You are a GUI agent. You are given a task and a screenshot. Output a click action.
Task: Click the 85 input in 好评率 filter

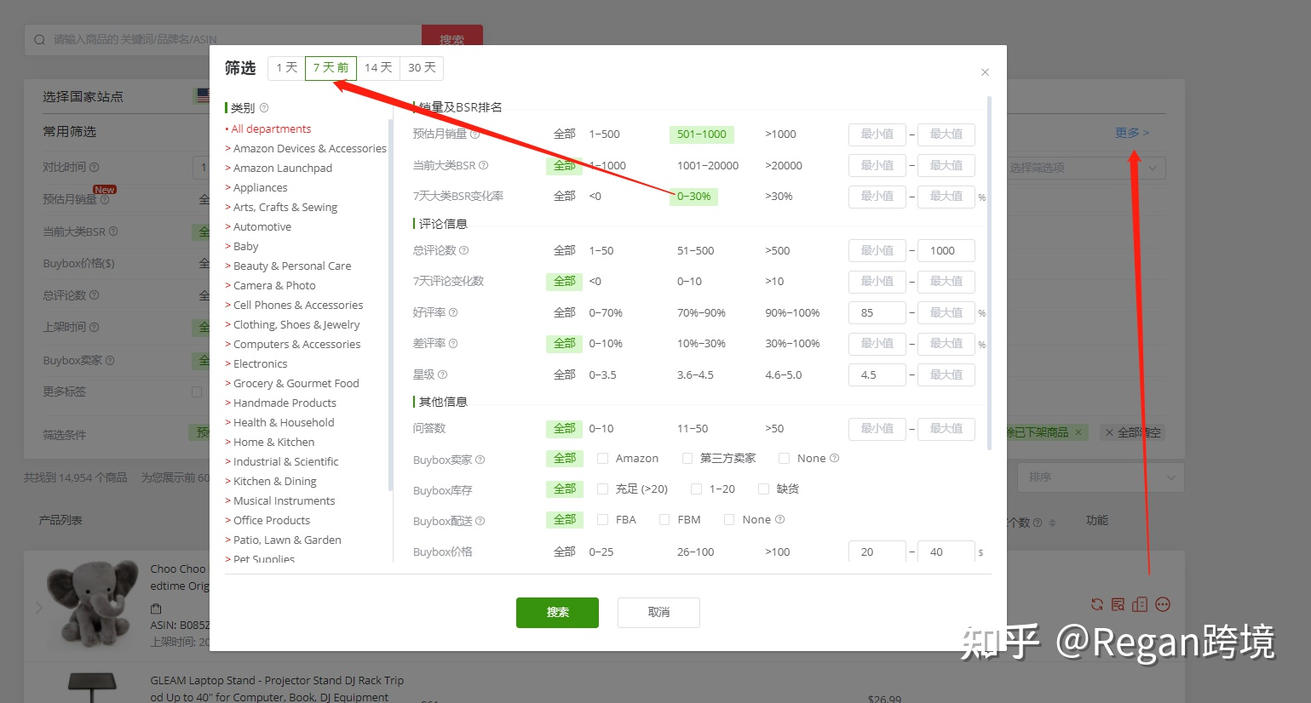877,312
